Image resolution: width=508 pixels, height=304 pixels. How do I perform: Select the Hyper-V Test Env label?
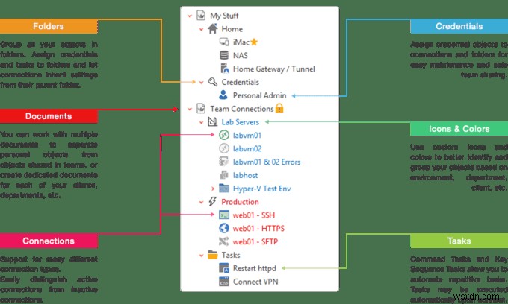click(261, 189)
